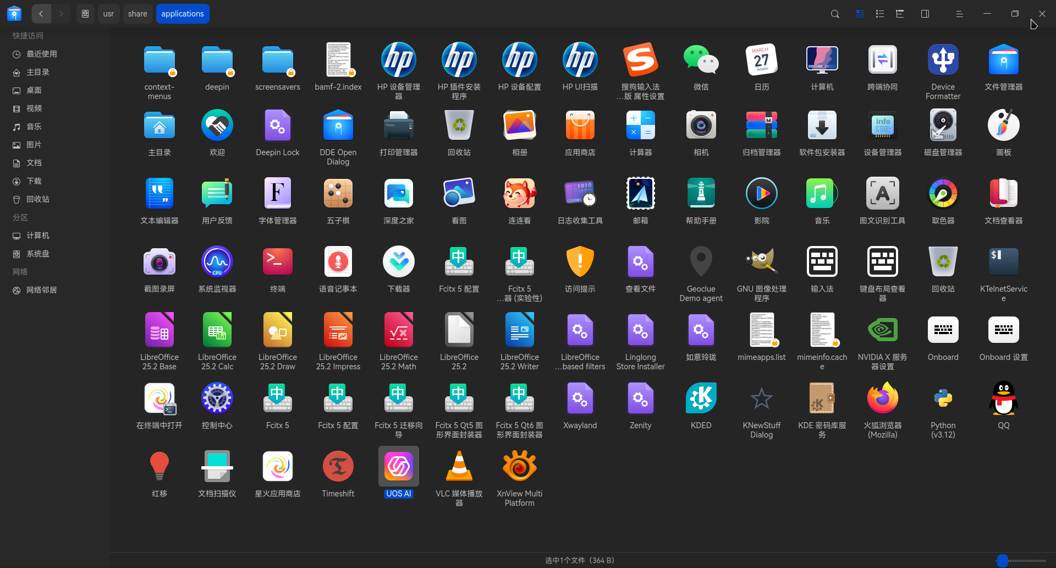Select the 搜狗输入法 settings icon

640,59
